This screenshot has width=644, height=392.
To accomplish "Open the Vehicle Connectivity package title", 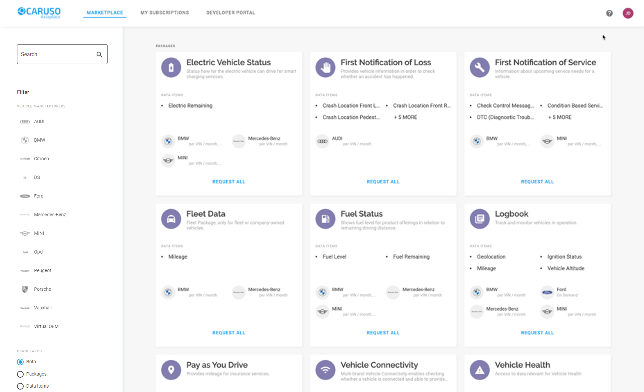I will coord(379,365).
